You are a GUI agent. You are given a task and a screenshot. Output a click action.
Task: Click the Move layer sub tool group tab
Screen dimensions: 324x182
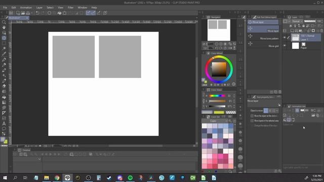click(263, 22)
